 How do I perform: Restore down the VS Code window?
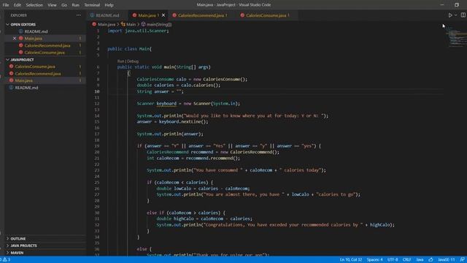click(x=457, y=5)
